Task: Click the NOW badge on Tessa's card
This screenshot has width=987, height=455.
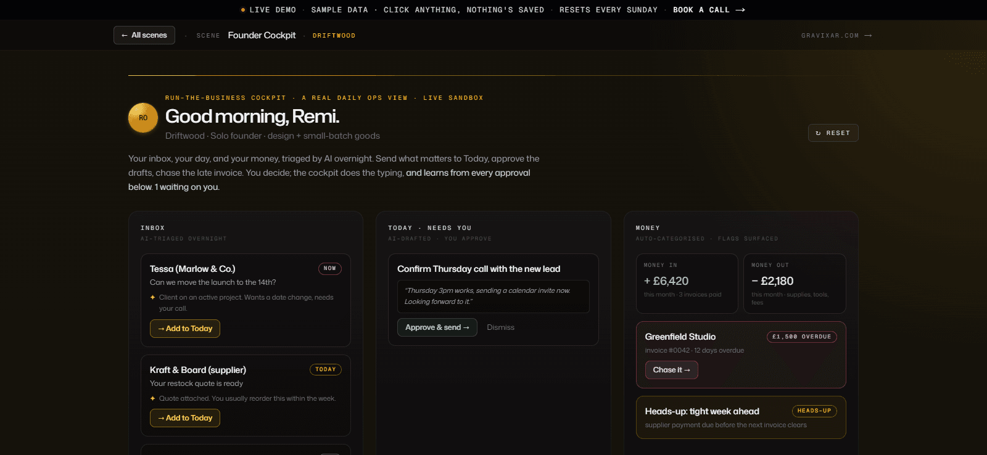Action: pos(330,268)
